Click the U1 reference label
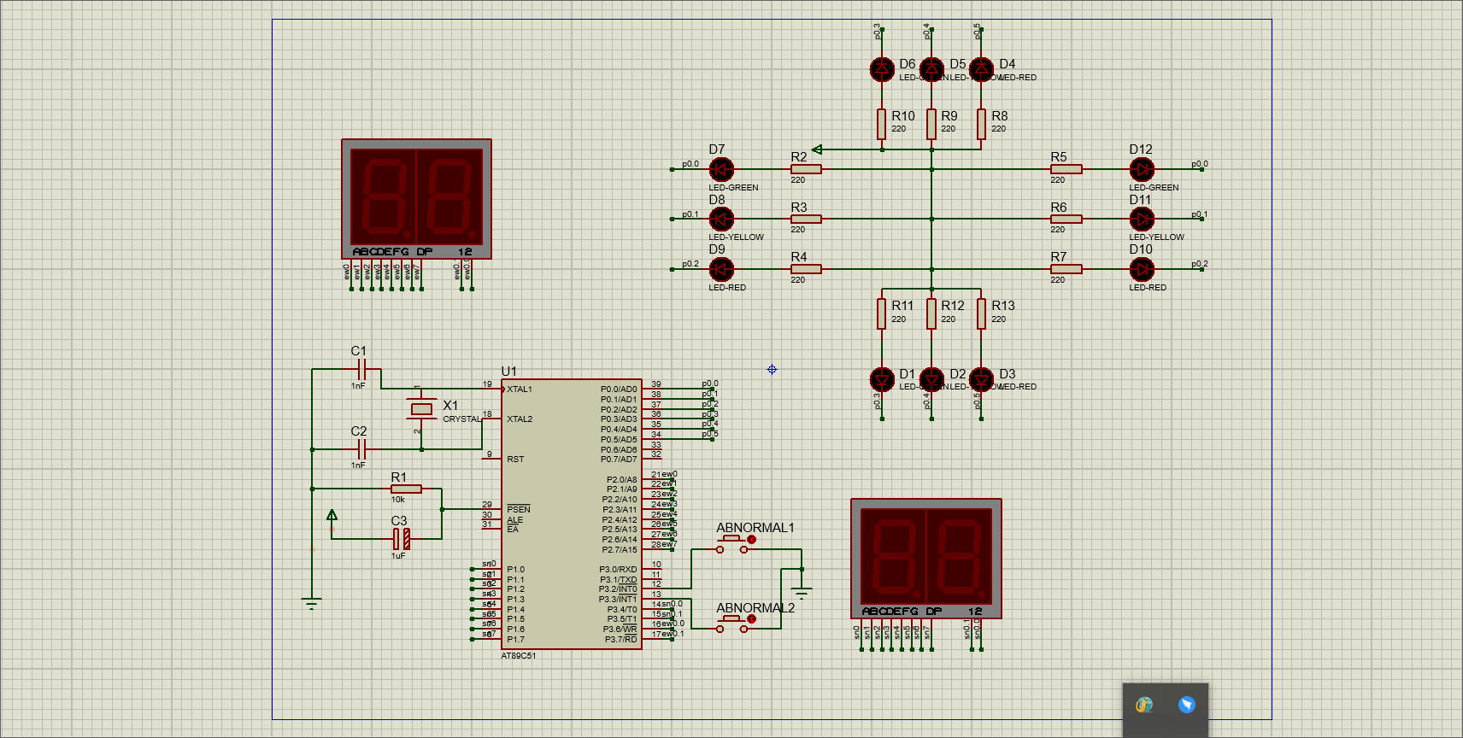Viewport: 1463px width, 738px height. click(508, 372)
